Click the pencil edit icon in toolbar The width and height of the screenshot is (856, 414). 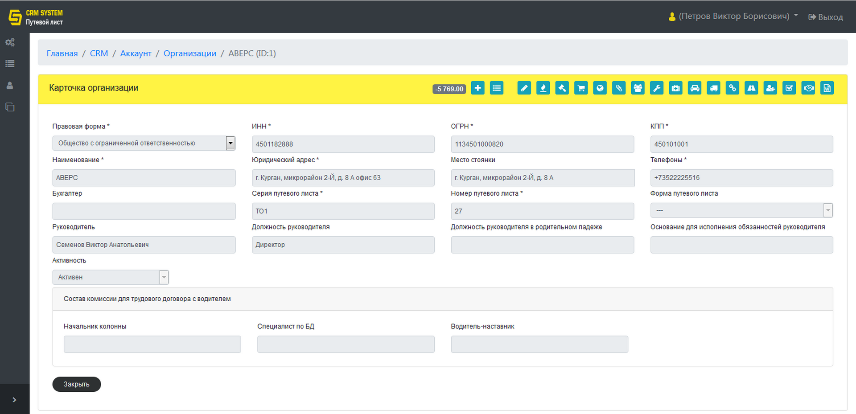(x=524, y=88)
